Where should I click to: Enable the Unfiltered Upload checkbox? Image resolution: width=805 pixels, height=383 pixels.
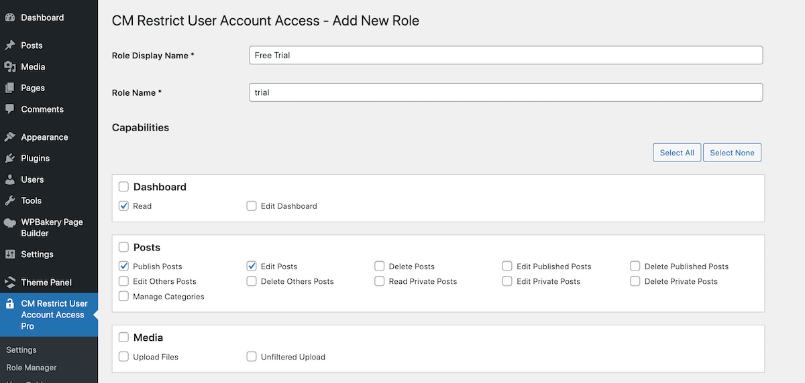pyautogui.click(x=252, y=356)
